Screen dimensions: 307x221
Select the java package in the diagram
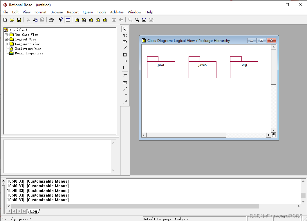click(161, 67)
